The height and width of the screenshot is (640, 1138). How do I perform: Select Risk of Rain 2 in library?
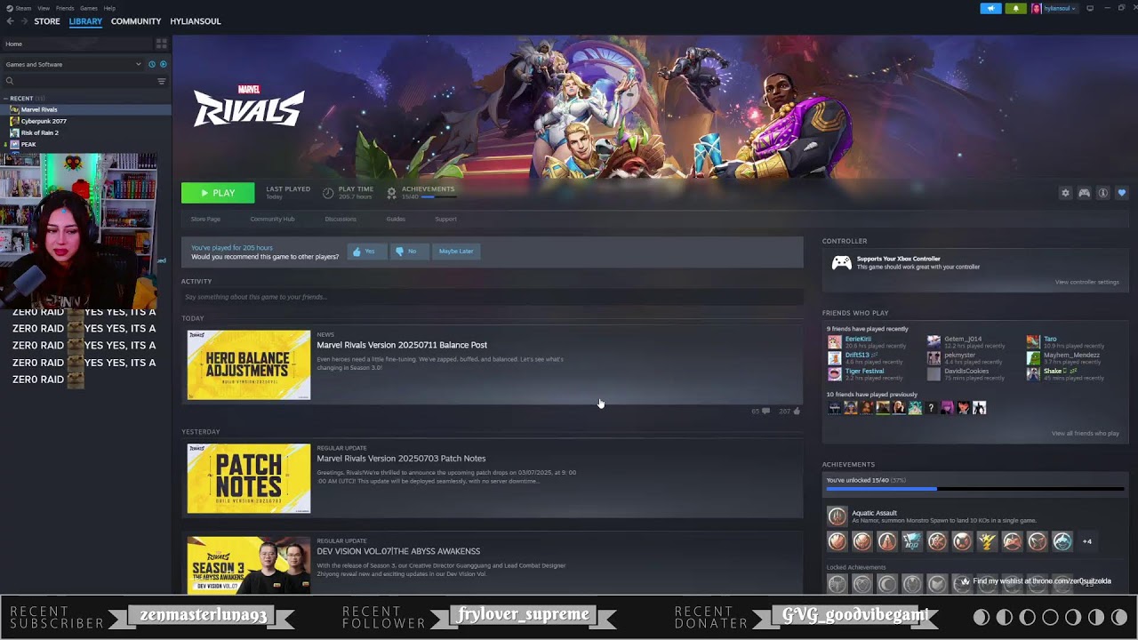[x=40, y=132]
